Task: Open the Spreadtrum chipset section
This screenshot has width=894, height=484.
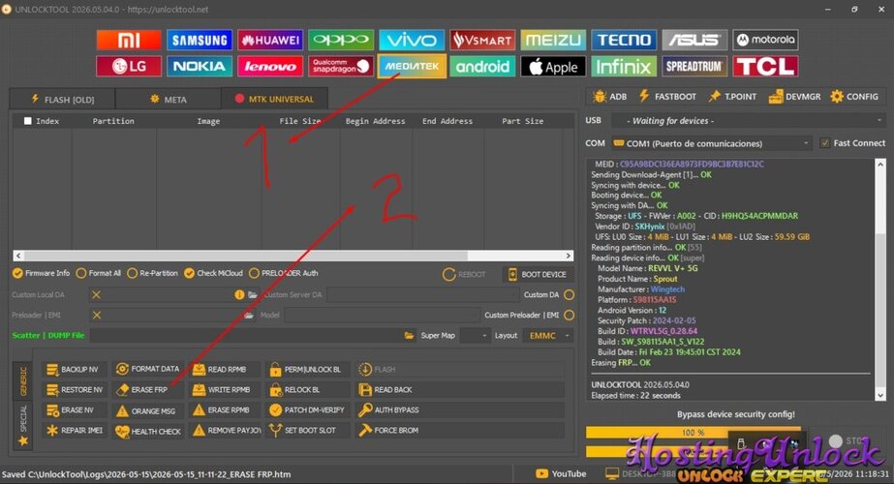Action: coord(694,66)
